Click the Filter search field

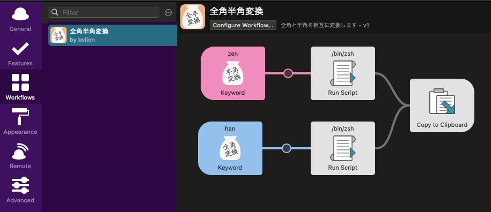(104, 12)
